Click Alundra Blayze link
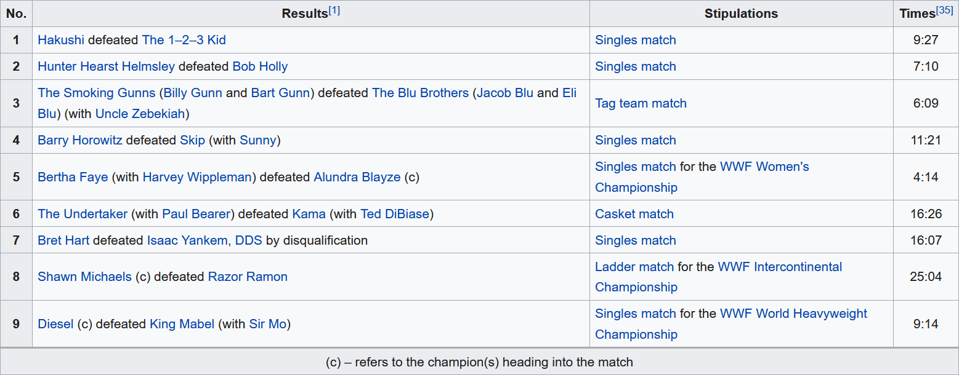This screenshot has width=959, height=375. pyautogui.click(x=357, y=177)
